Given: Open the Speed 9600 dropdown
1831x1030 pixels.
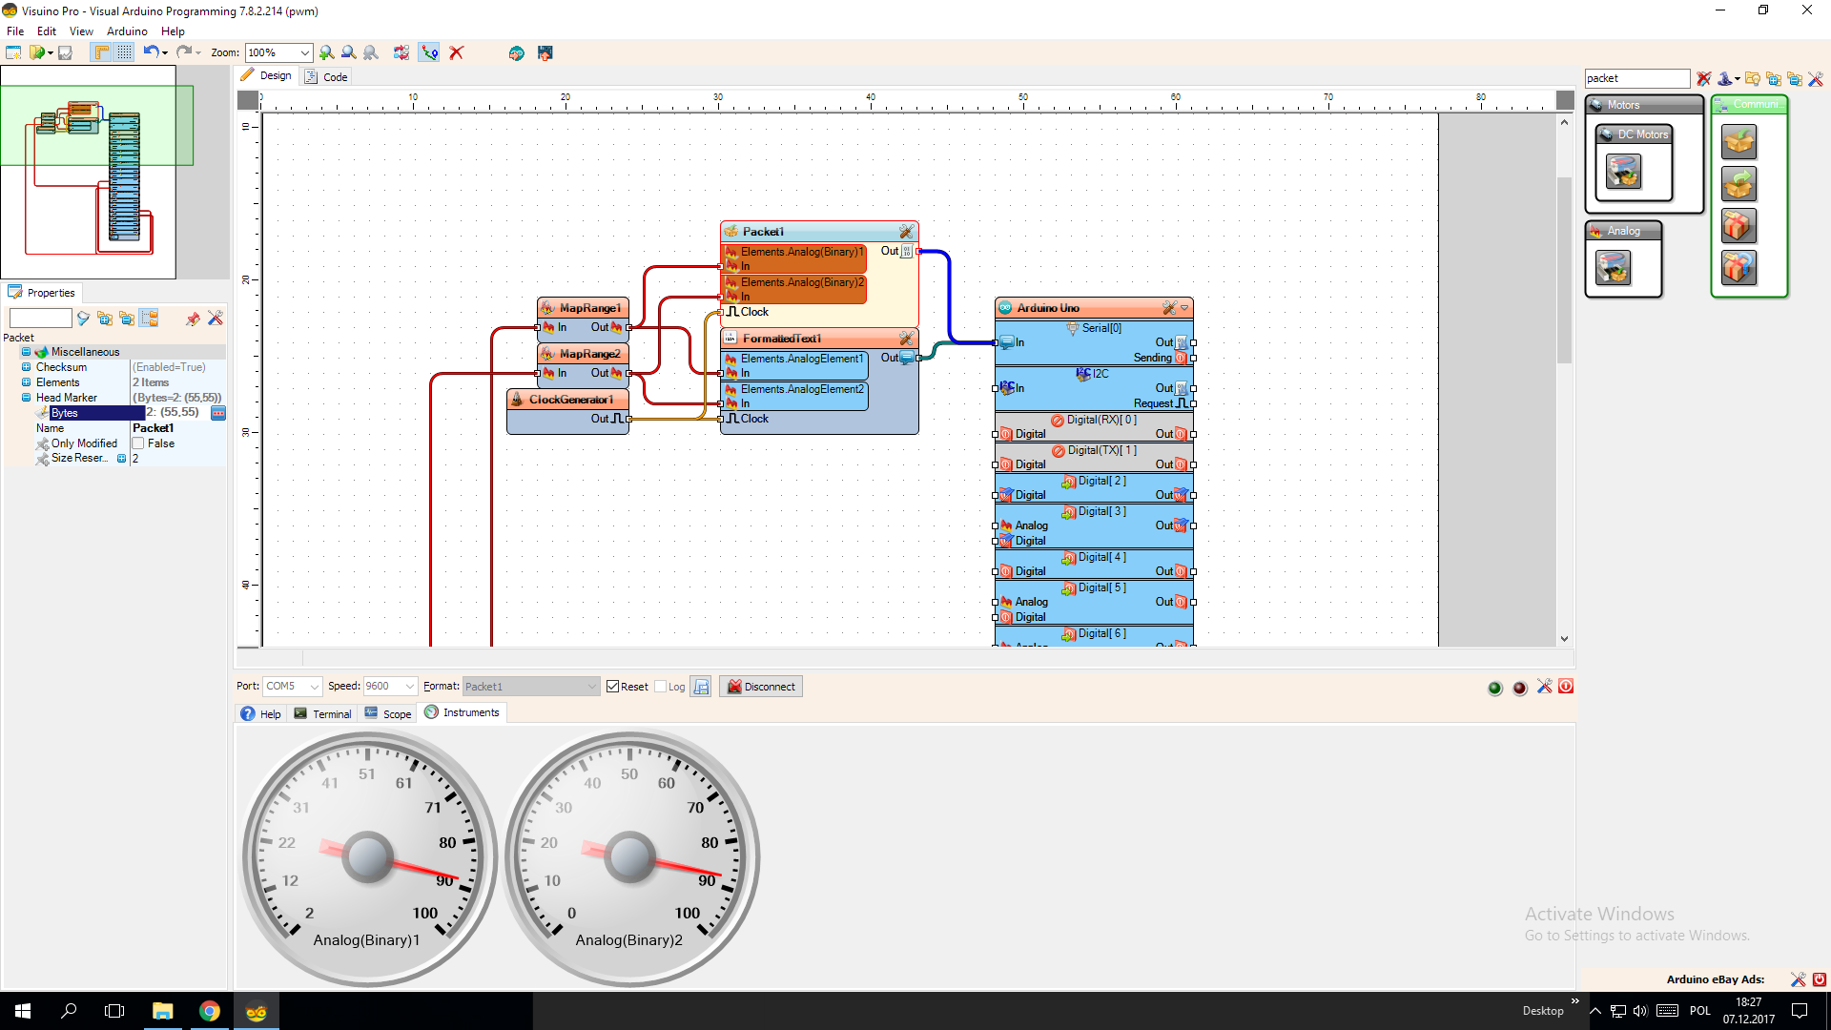Looking at the screenshot, I should click(390, 686).
